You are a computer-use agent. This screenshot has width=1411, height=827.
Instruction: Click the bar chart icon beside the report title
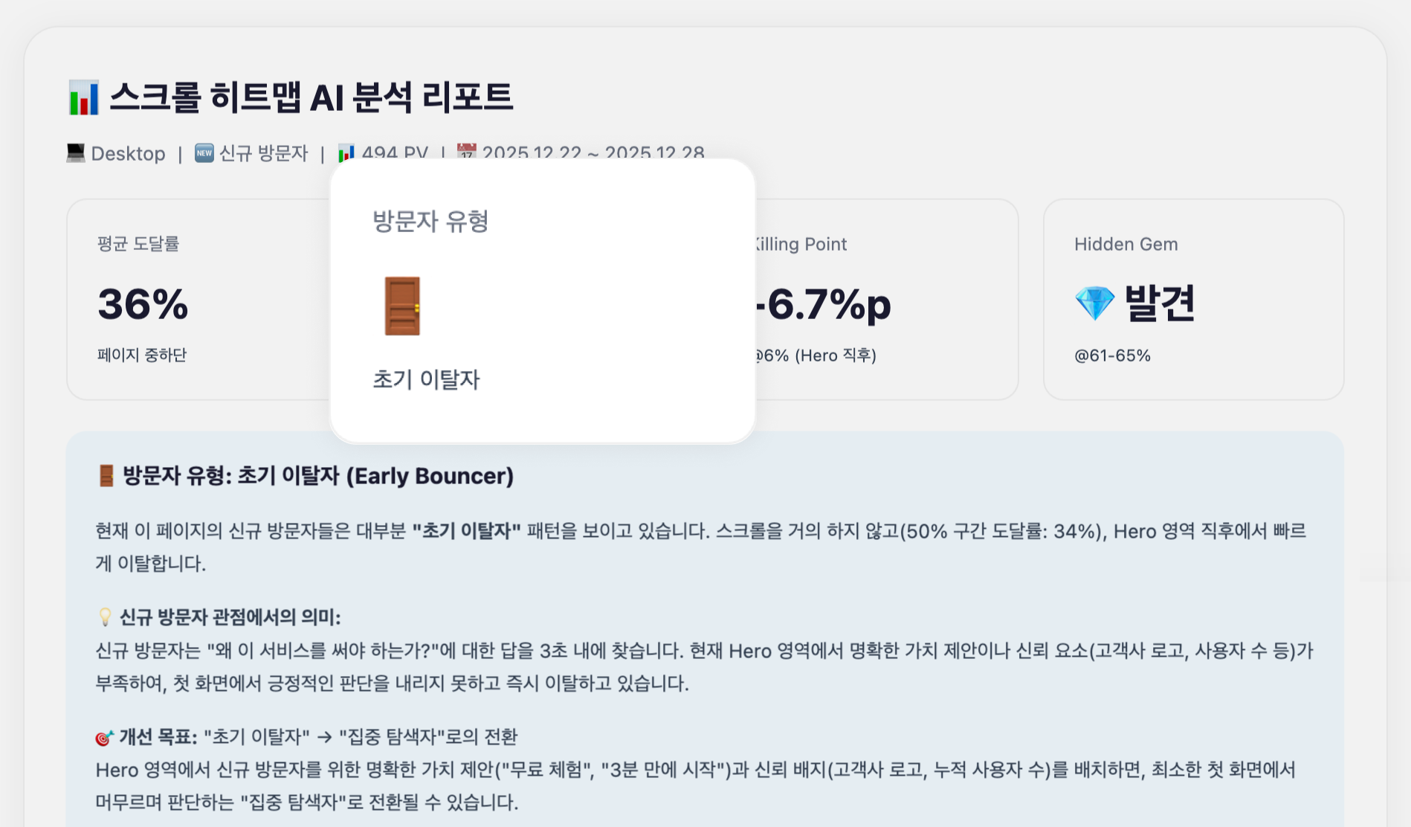(x=83, y=98)
